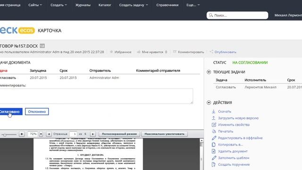The width and height of the screenshot is (302, 170).
Task: Click the comment text area
Action: [96, 96]
